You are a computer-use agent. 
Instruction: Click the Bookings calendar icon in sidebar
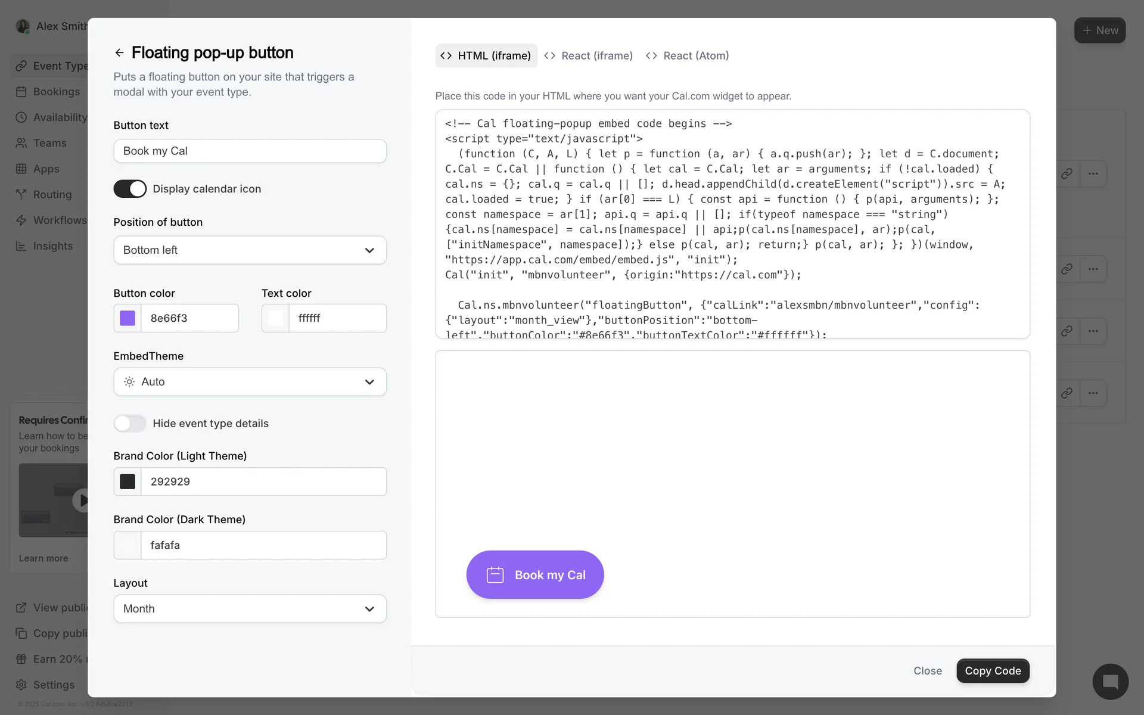coord(21,92)
